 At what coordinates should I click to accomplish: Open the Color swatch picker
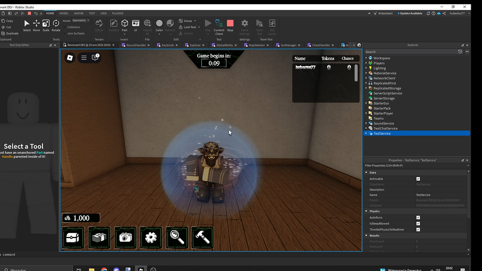[160, 24]
